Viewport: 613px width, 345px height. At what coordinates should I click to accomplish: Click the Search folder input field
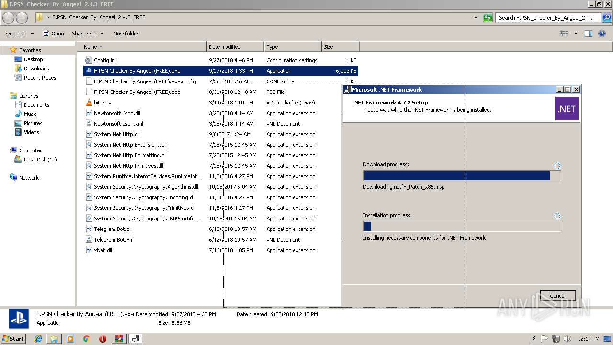549,18
